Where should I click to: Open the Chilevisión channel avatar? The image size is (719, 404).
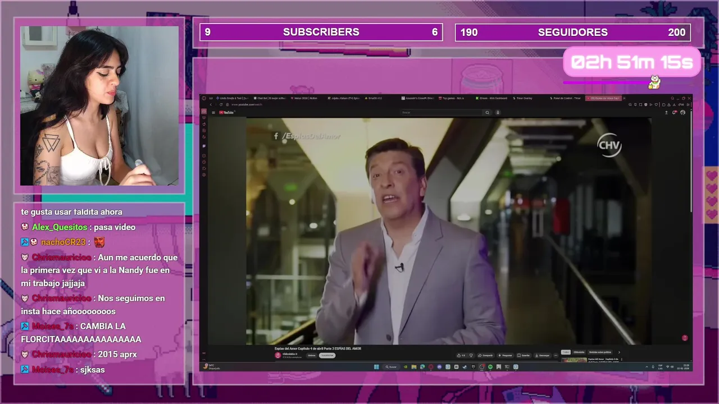277,355
